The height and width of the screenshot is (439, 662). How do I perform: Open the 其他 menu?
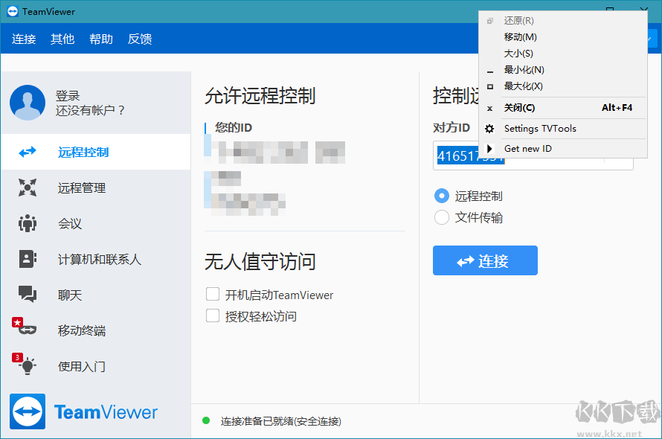(62, 39)
